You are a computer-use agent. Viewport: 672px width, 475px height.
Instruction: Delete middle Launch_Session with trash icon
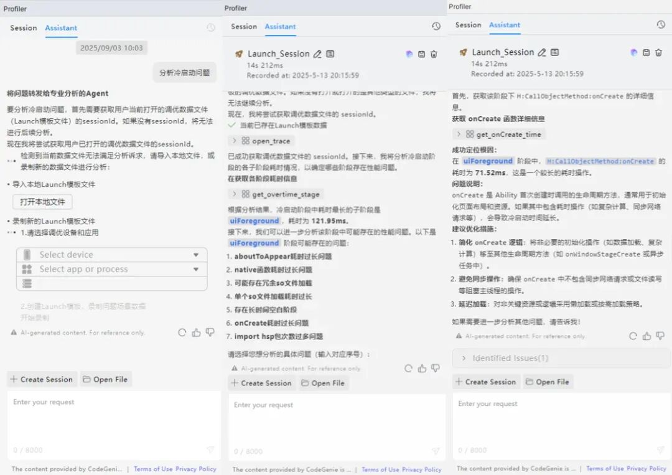pos(434,54)
